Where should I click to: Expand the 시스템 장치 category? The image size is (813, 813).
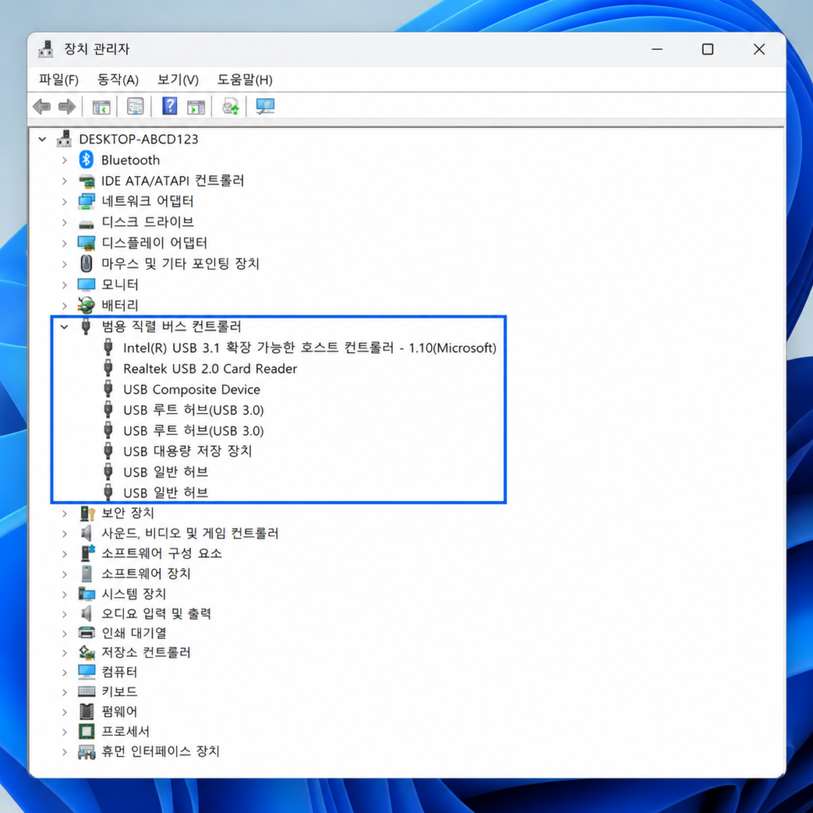[x=64, y=594]
